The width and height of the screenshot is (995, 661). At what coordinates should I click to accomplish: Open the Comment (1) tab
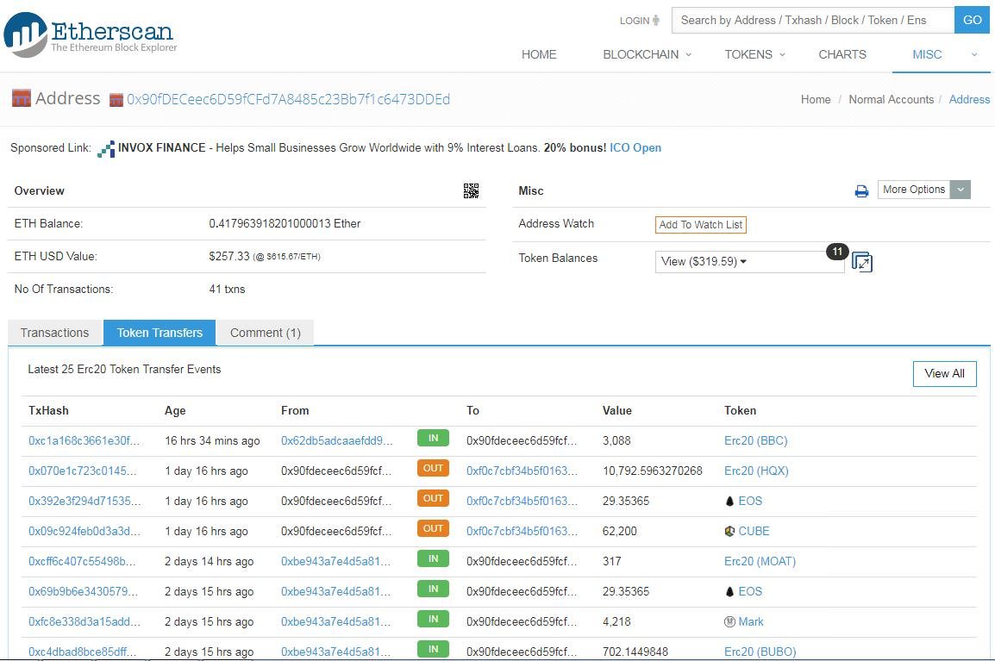click(x=265, y=333)
